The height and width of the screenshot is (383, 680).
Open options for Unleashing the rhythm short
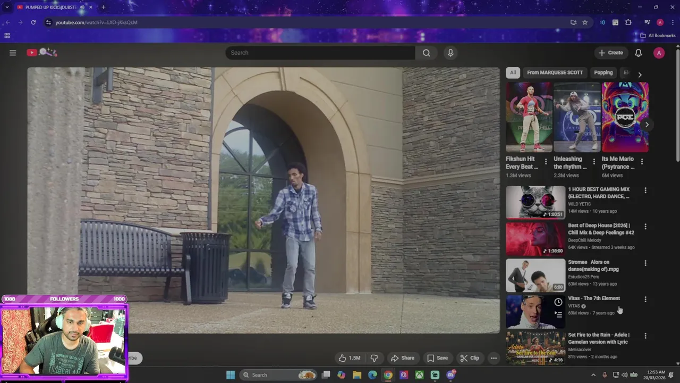click(594, 162)
